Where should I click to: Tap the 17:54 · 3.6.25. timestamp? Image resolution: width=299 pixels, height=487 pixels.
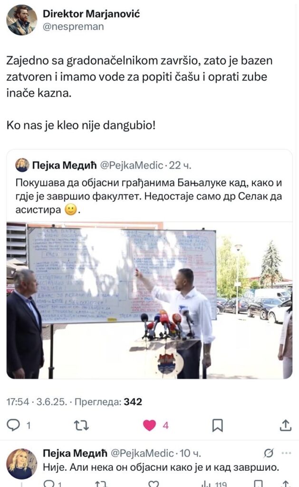(x=37, y=402)
